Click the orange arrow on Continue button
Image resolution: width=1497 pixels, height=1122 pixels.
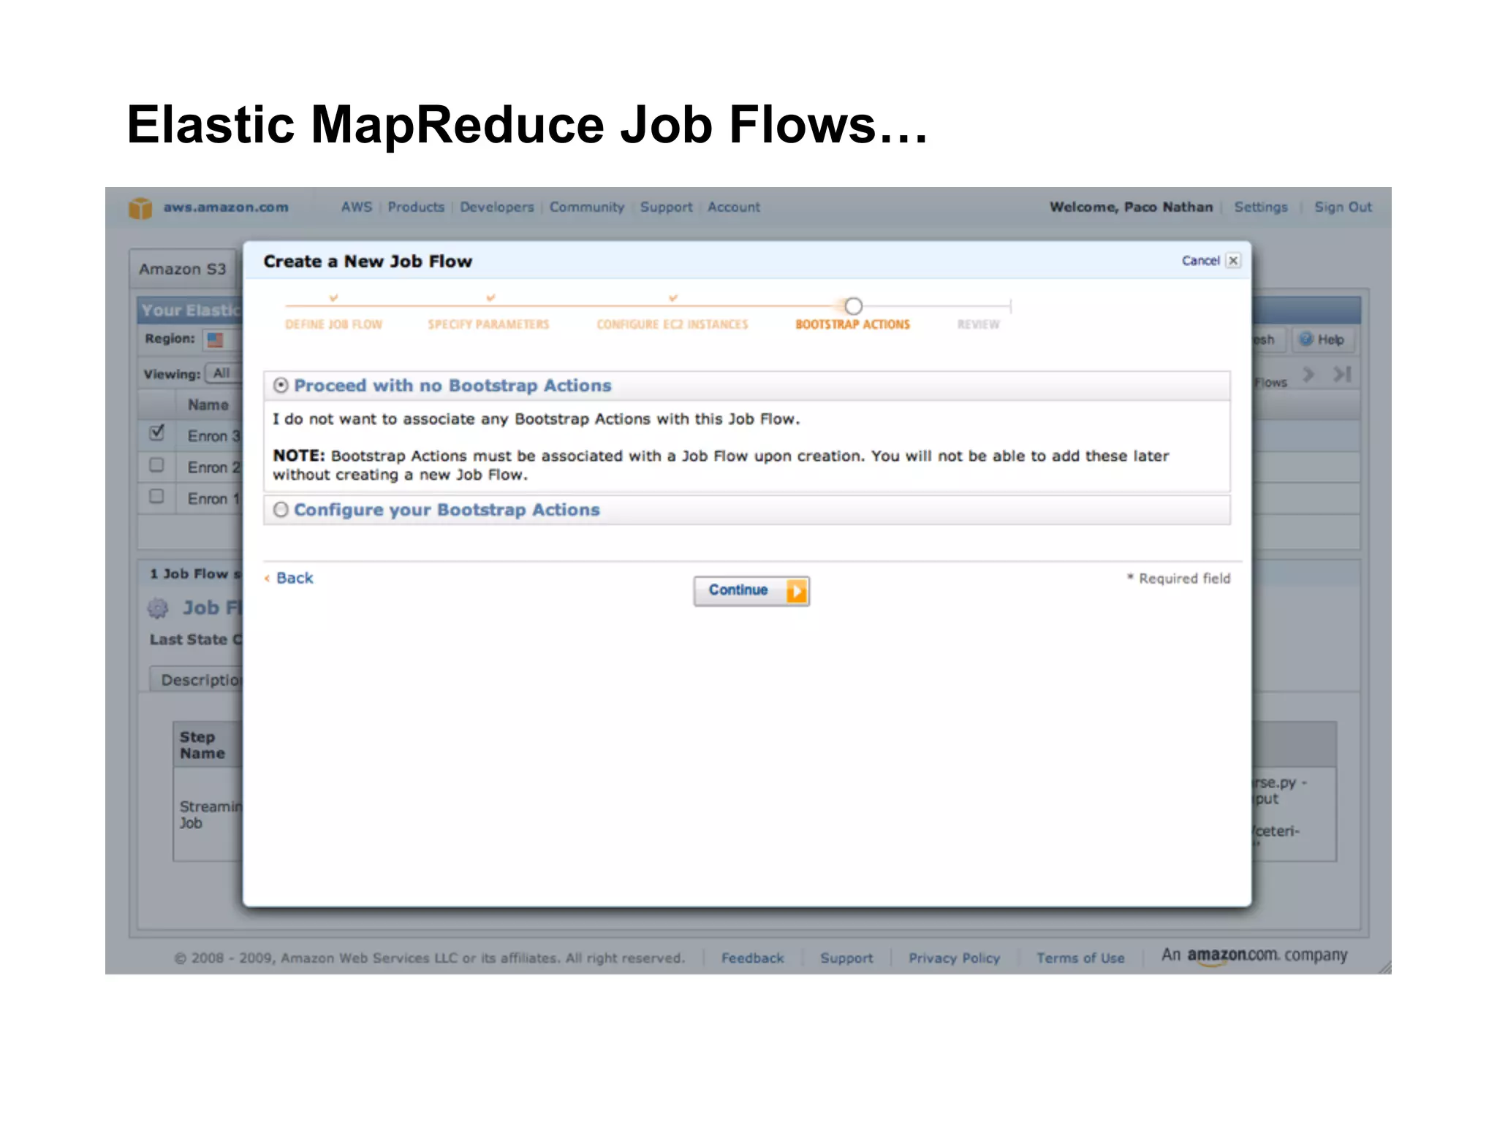(x=796, y=590)
